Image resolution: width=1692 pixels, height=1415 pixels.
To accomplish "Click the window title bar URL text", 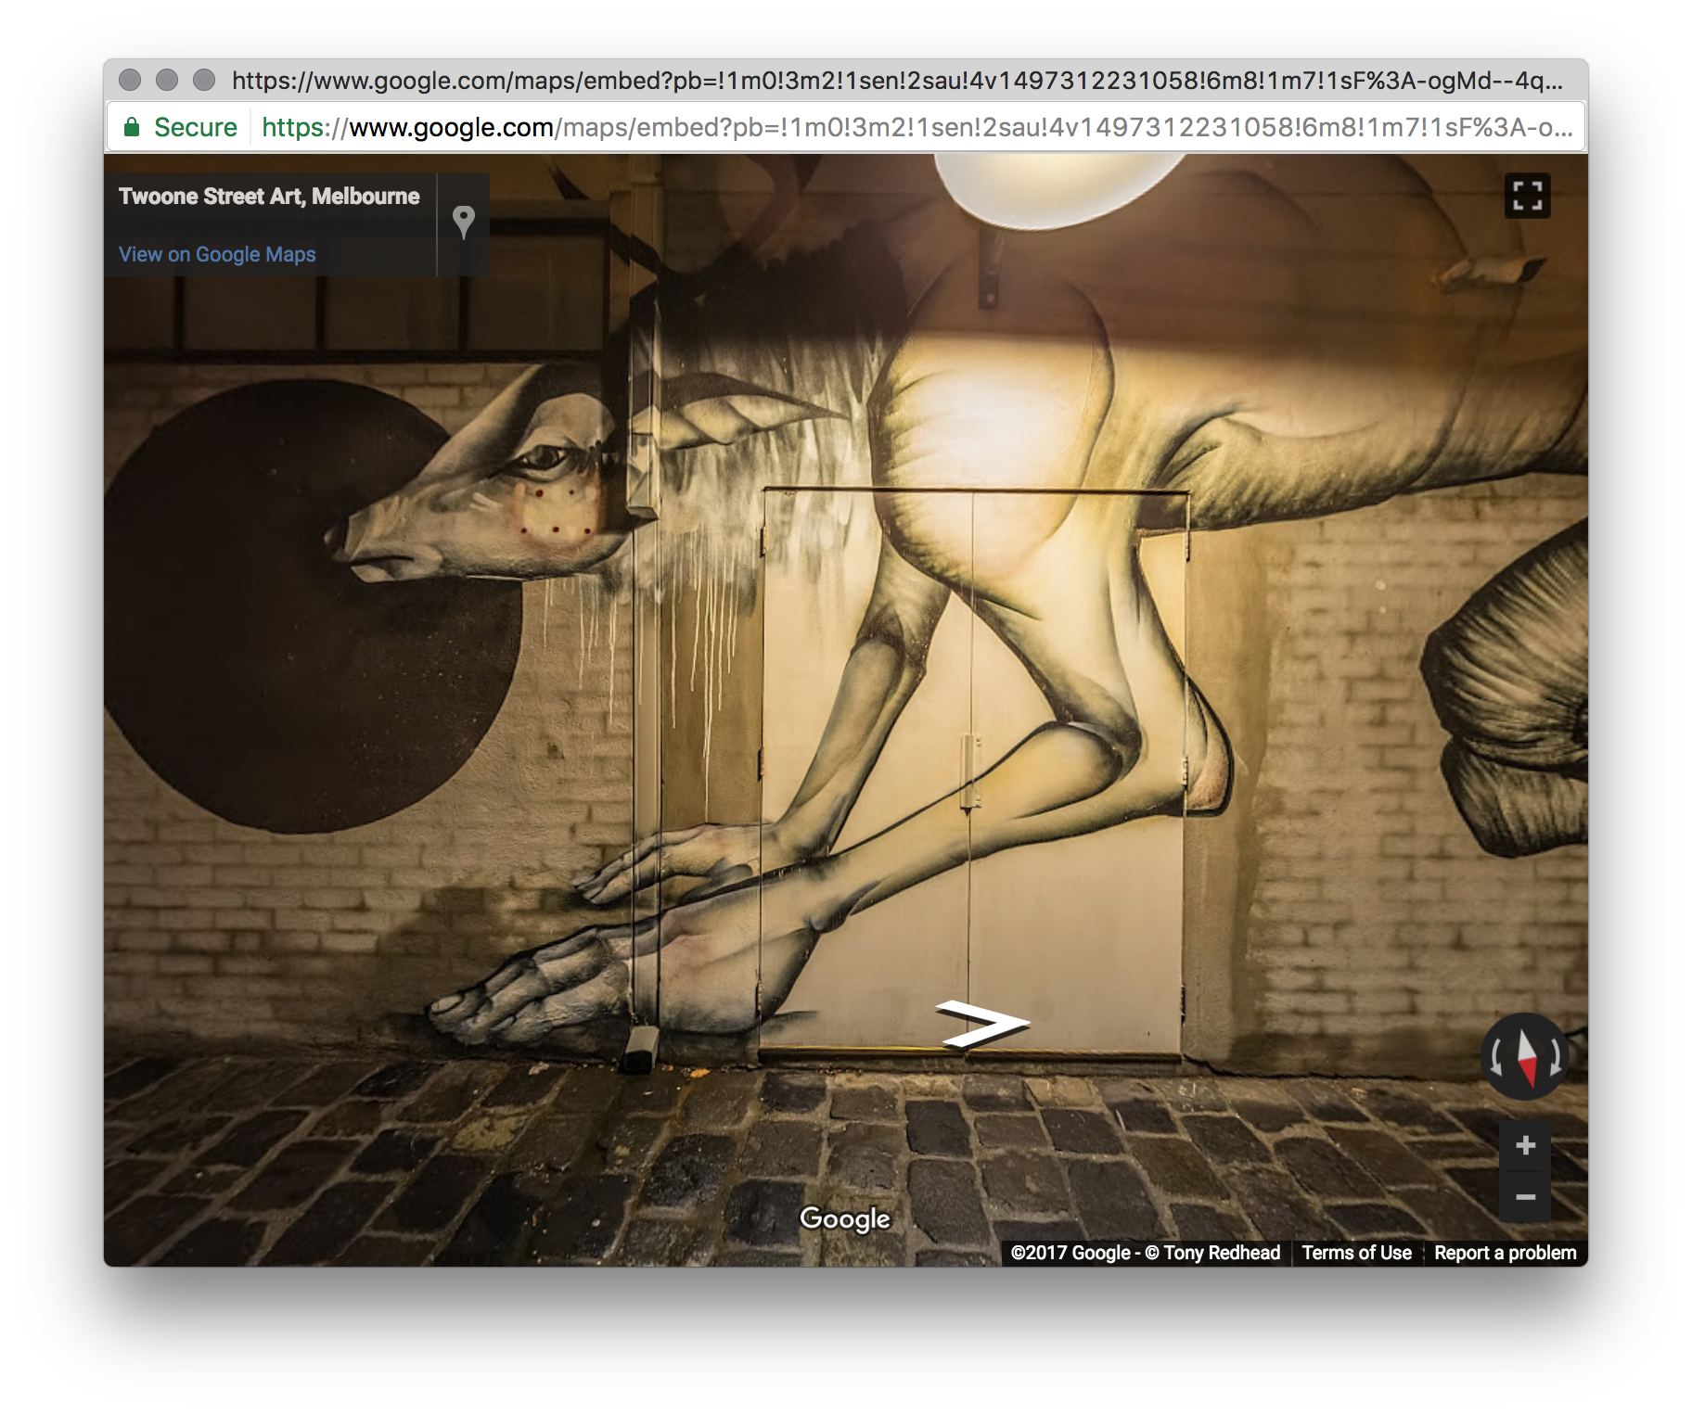I will 897,81.
